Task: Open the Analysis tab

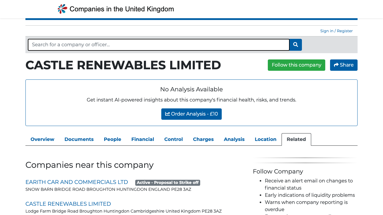Action: point(234,139)
